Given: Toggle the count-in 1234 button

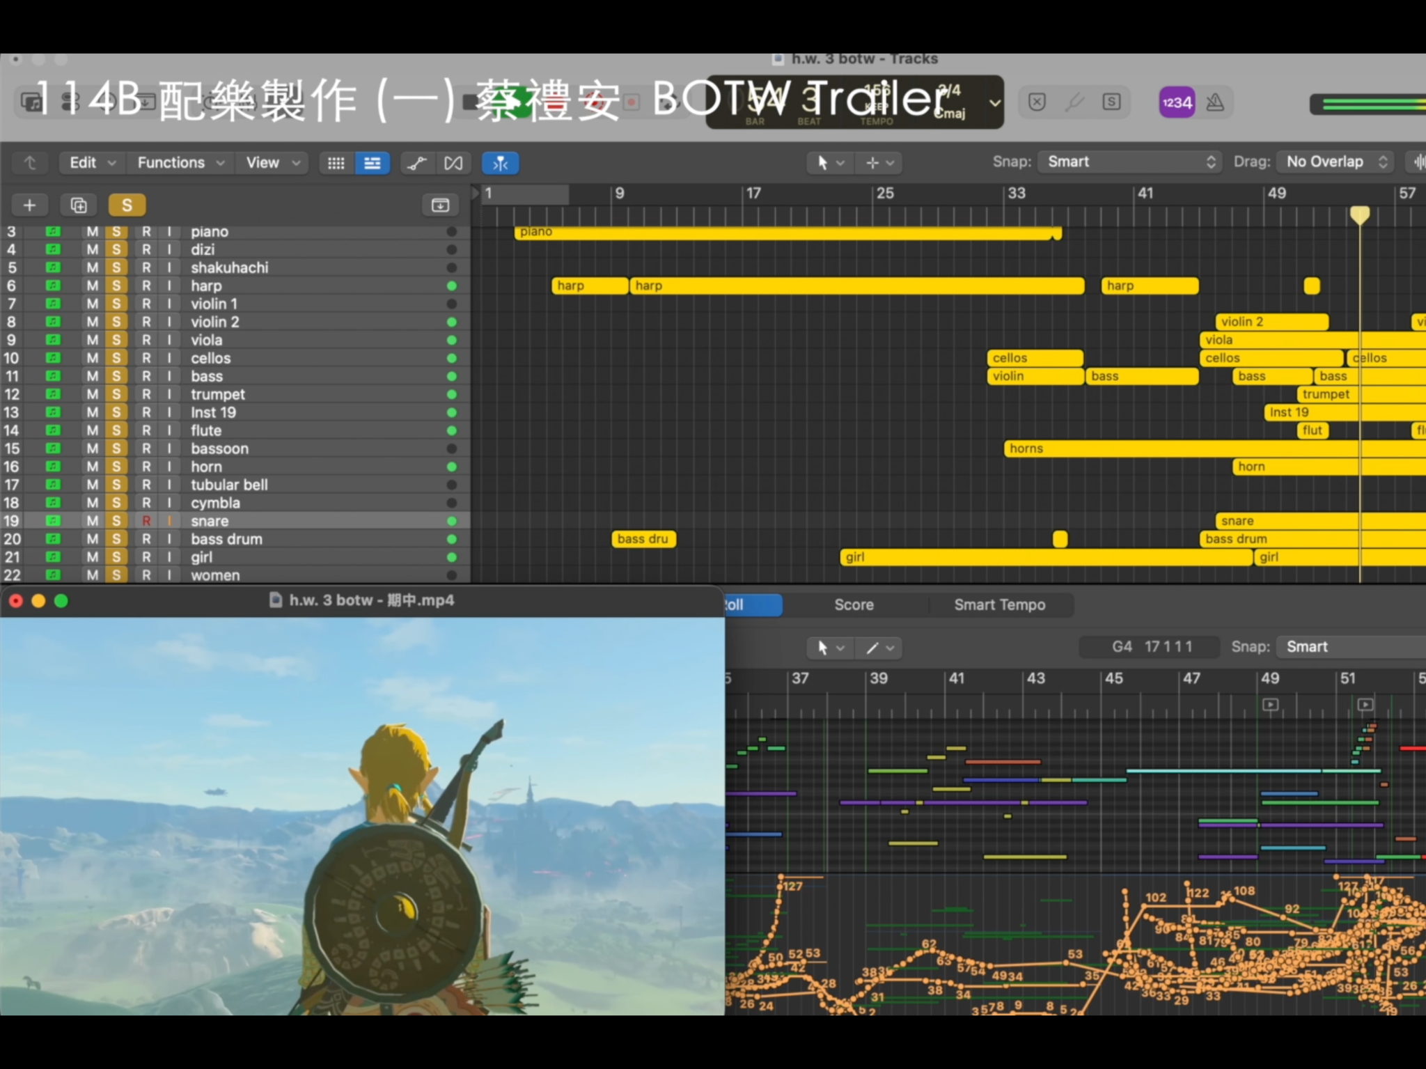Looking at the screenshot, I should [x=1177, y=102].
